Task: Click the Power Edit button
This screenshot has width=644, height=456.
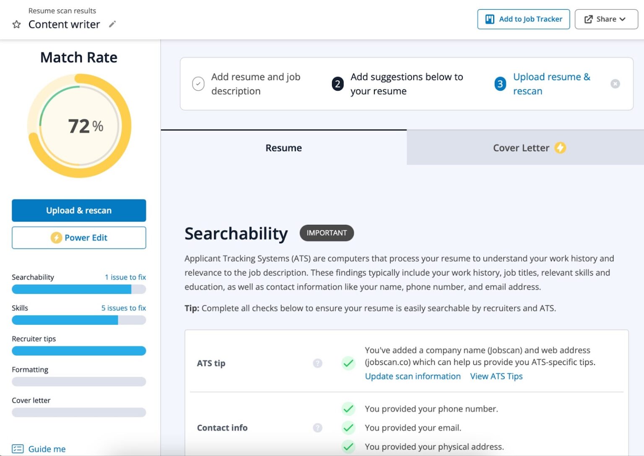Action: [79, 238]
